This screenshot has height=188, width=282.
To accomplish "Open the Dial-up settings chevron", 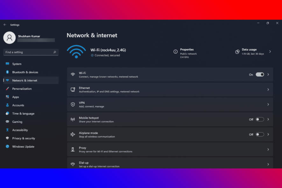I will coord(268,164).
